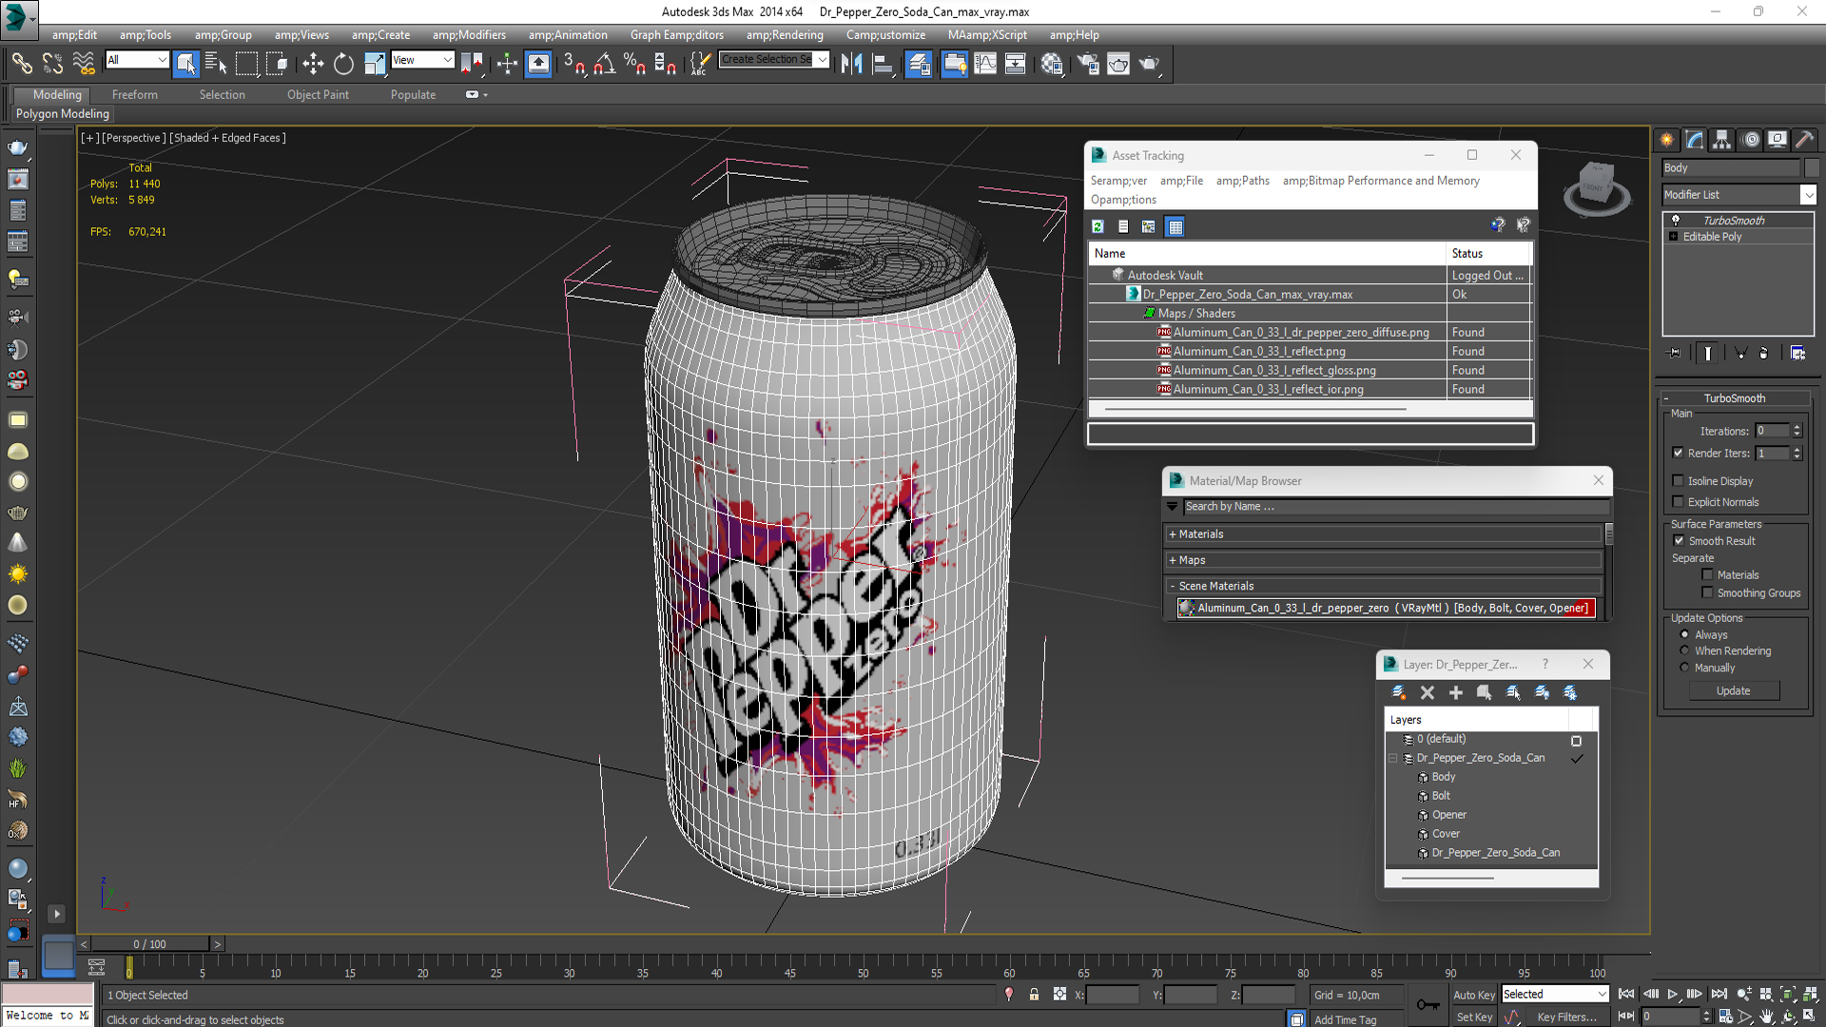This screenshot has width=1826, height=1027.
Task: Open the Rendering menu
Action: pyautogui.click(x=784, y=35)
